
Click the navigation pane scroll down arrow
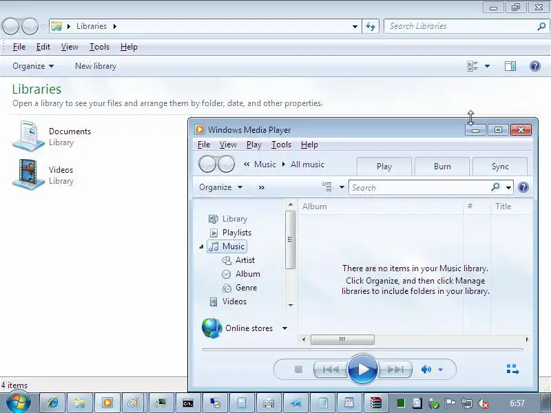tap(291, 305)
